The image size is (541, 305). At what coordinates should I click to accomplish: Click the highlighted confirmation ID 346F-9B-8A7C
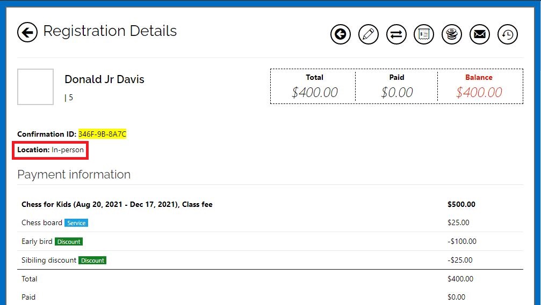pyautogui.click(x=102, y=134)
